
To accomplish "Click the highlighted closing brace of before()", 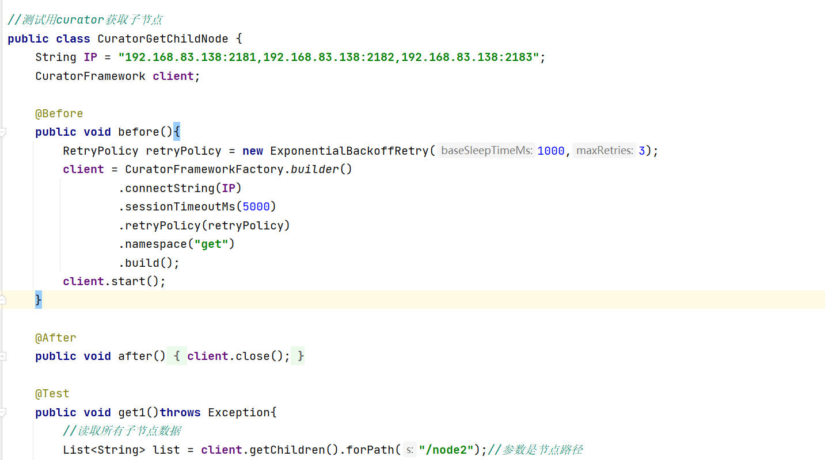I will coord(39,300).
